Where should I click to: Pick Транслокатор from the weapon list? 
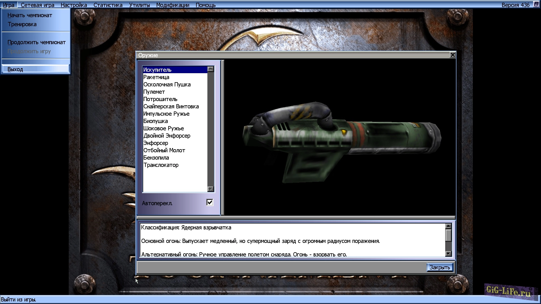coord(161,165)
